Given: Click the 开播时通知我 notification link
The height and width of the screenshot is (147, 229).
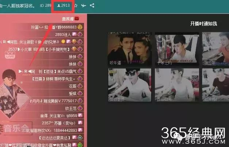Looking at the screenshot, I should click(x=203, y=24).
